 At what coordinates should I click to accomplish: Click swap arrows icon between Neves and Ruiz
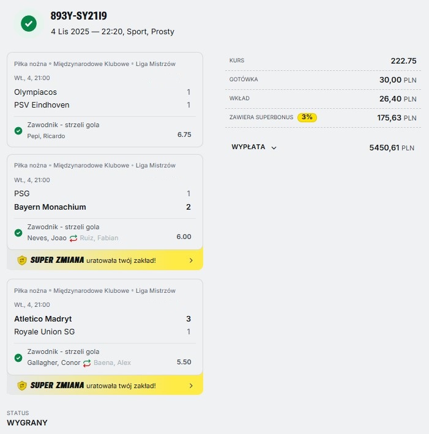73,238
